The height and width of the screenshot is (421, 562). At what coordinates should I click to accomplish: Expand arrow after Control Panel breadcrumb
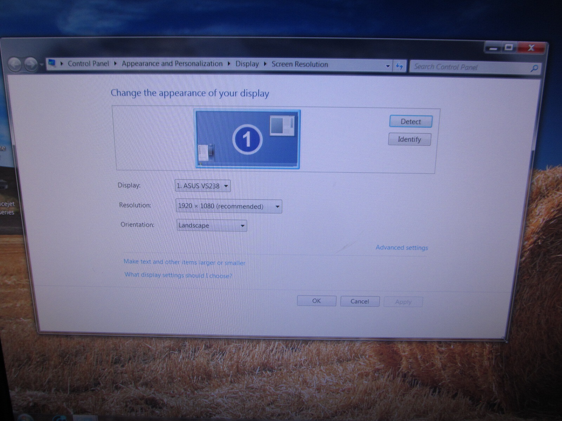click(x=115, y=64)
